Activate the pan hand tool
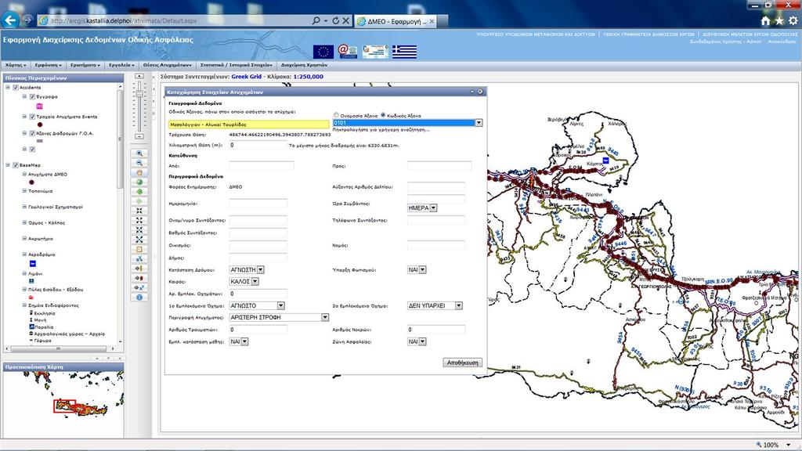The image size is (802, 451). coord(139,173)
